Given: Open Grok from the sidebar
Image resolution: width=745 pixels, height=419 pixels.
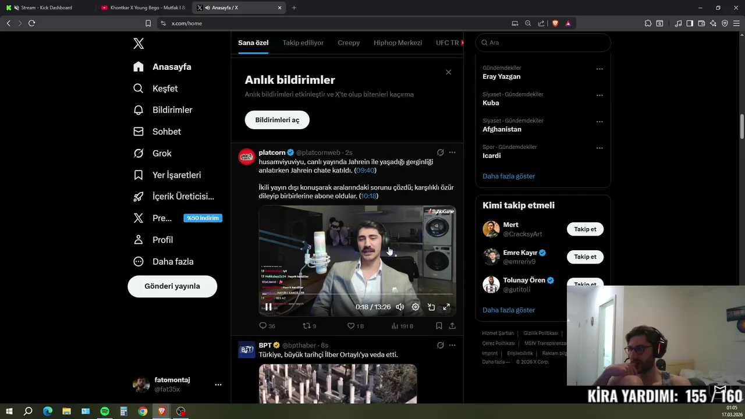Looking at the screenshot, I should pos(152,153).
